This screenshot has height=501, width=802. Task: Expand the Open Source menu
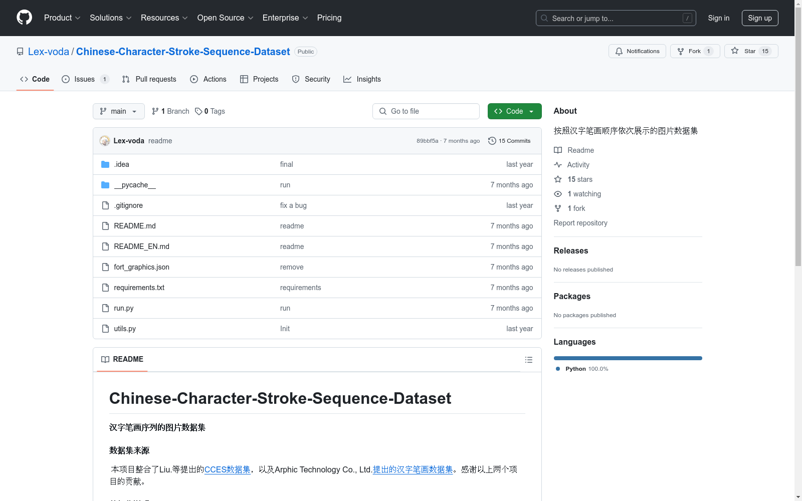(226, 18)
